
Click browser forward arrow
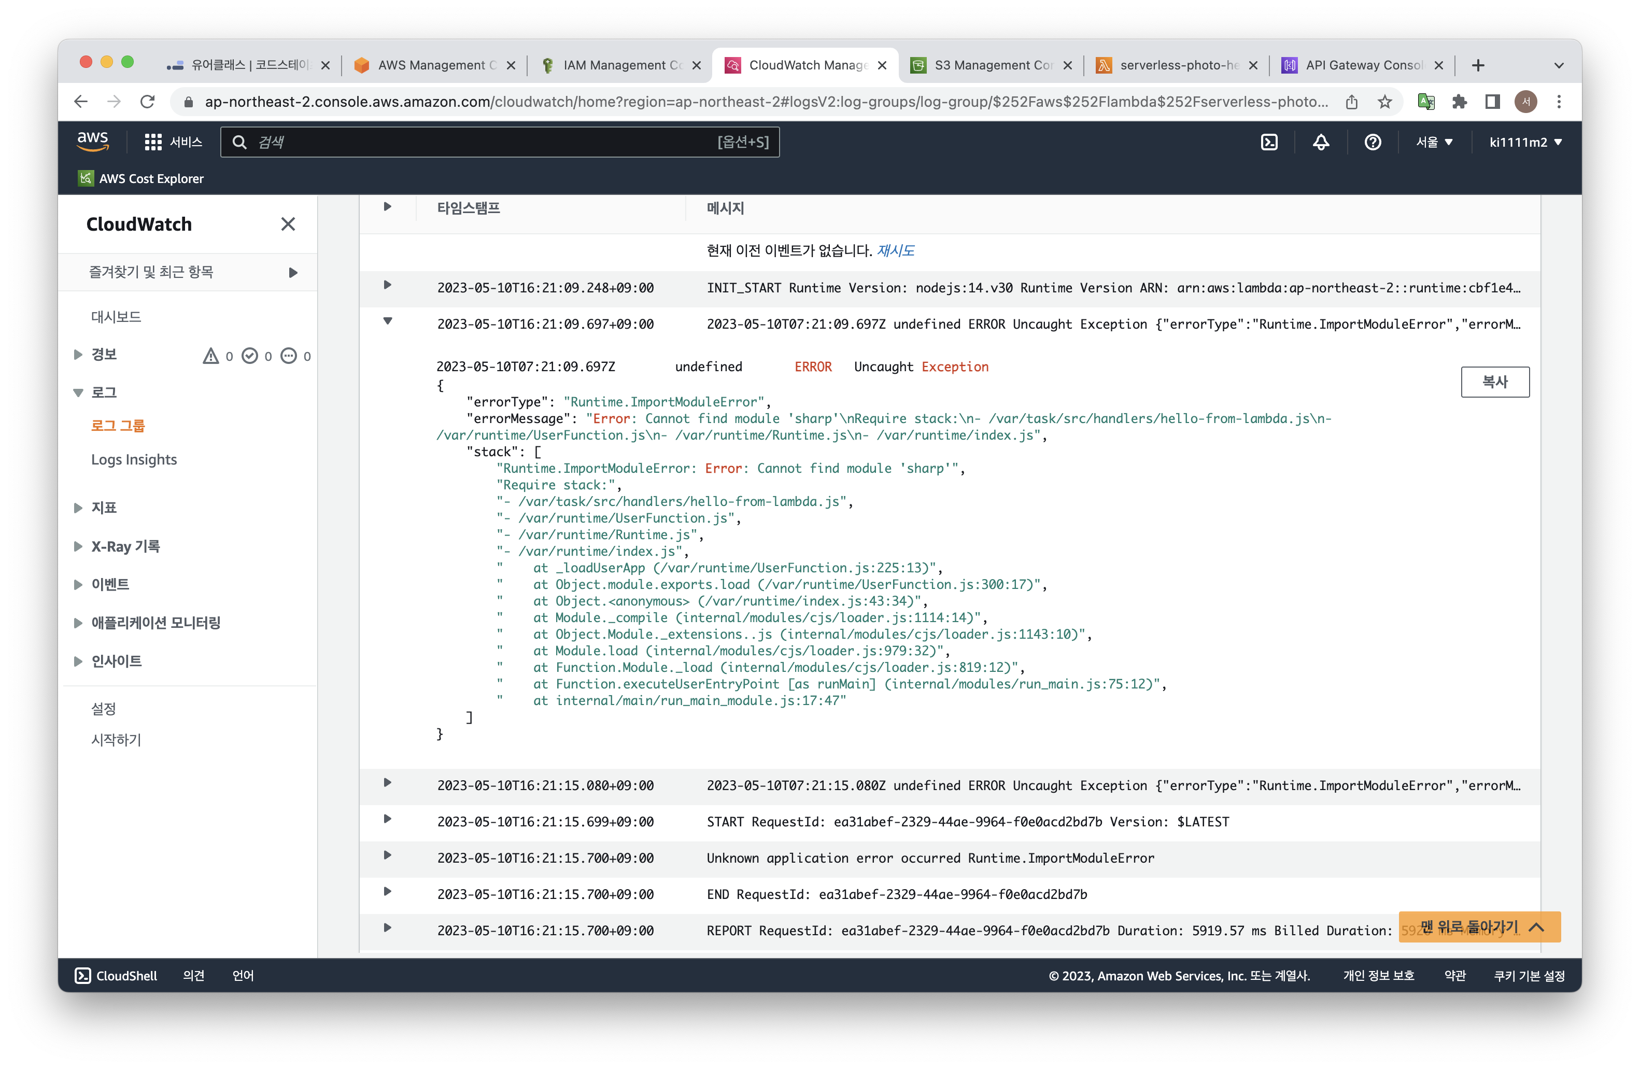pyautogui.click(x=115, y=102)
